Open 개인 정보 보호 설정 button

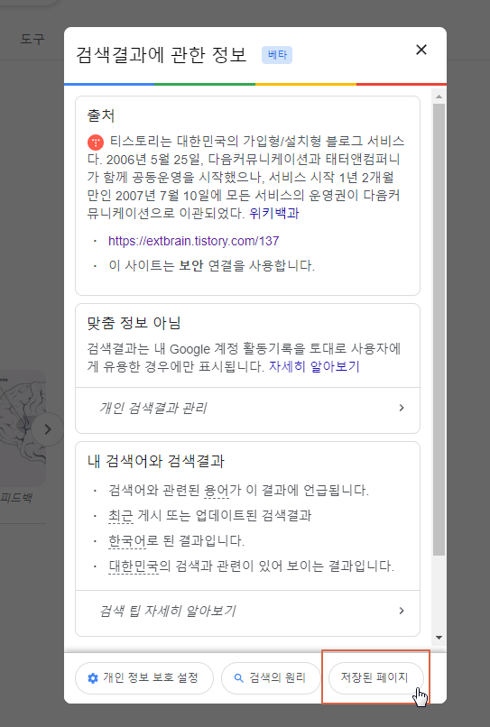click(144, 678)
